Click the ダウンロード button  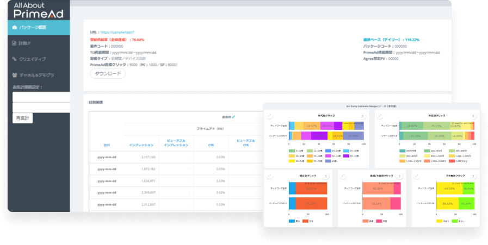(x=108, y=74)
